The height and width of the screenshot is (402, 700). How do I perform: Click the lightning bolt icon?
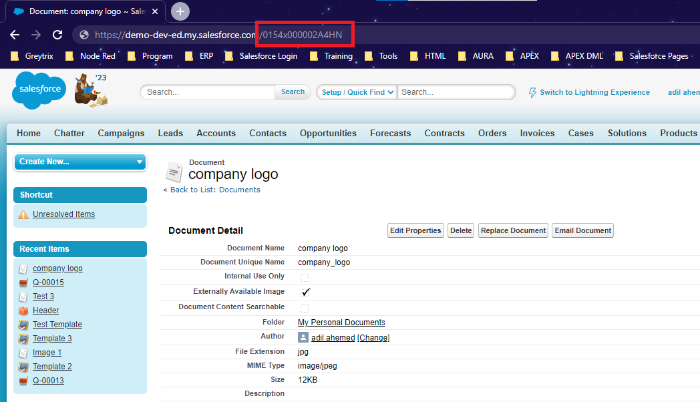pyautogui.click(x=532, y=92)
